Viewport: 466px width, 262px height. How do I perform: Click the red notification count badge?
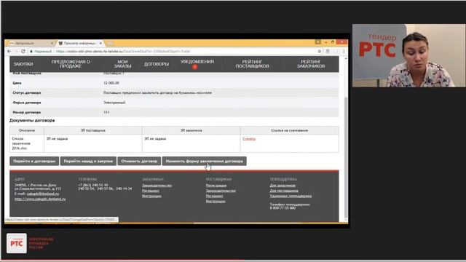coord(194,67)
